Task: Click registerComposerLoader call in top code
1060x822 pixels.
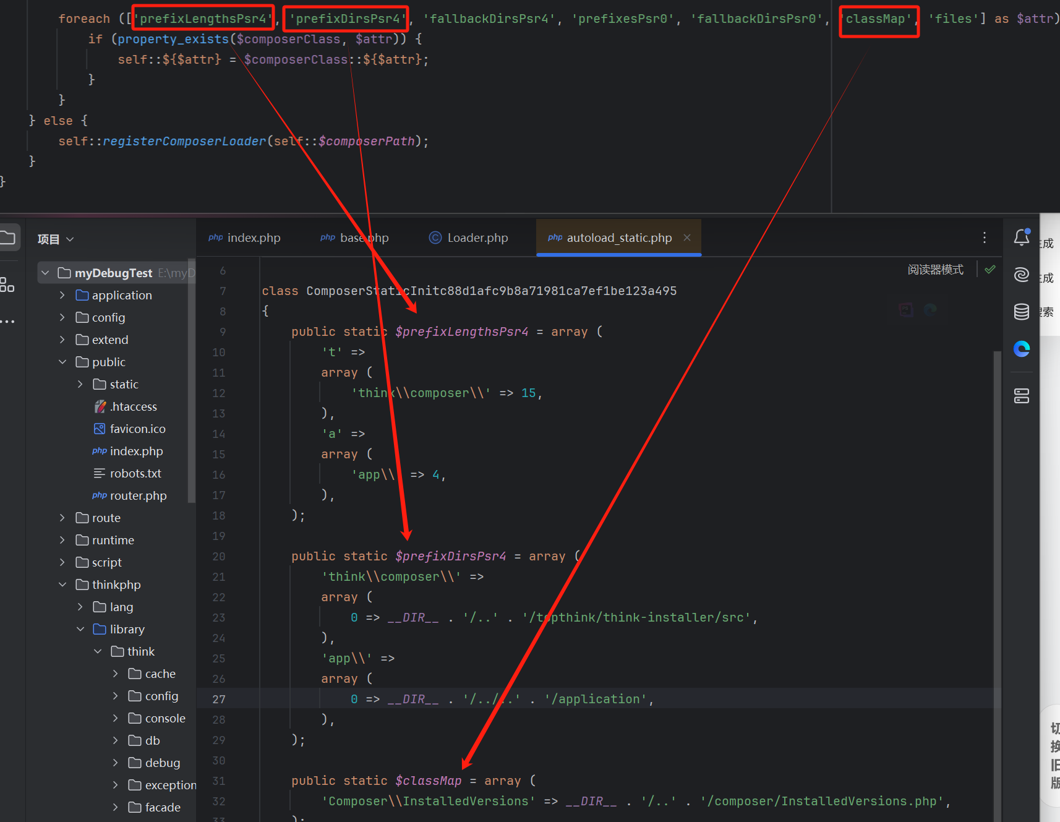Action: click(x=184, y=141)
